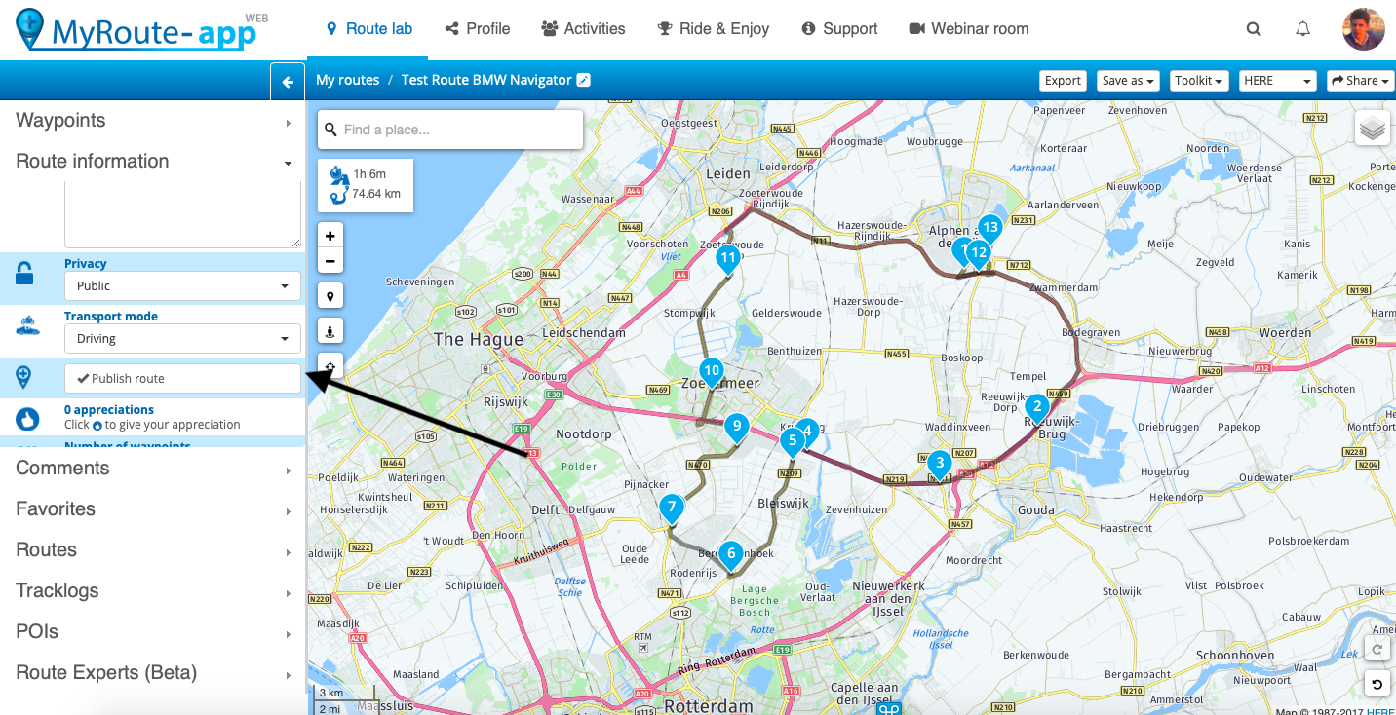1396x715 pixels.
Task: Collapse the sidebar with the arrow button
Action: coord(288,83)
